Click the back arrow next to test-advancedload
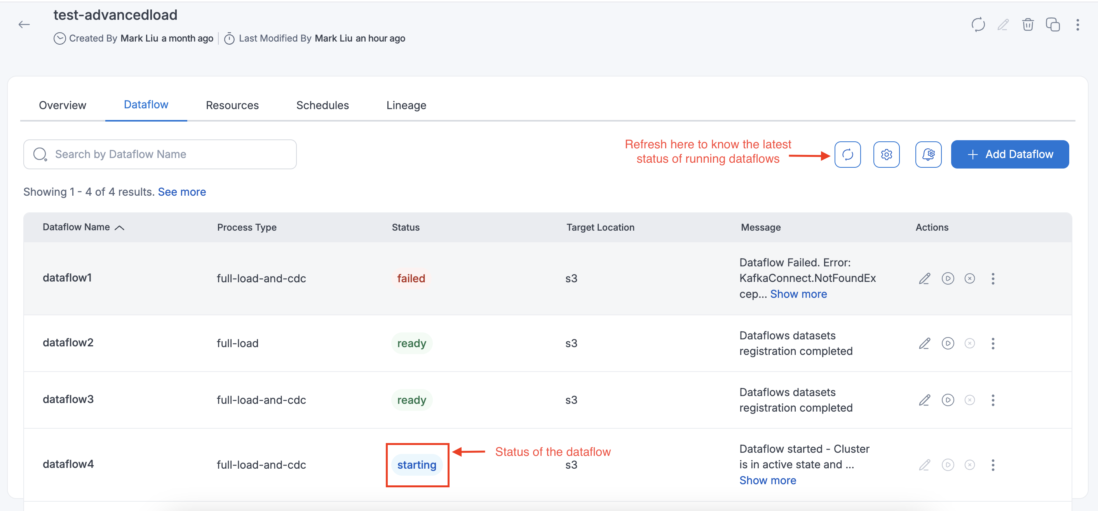This screenshot has width=1098, height=511. pyautogui.click(x=24, y=25)
